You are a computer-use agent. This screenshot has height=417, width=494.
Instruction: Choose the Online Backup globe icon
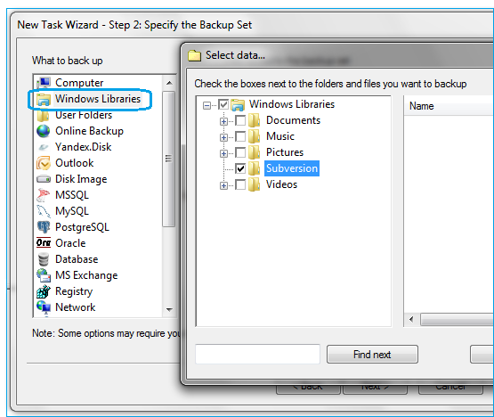[44, 131]
